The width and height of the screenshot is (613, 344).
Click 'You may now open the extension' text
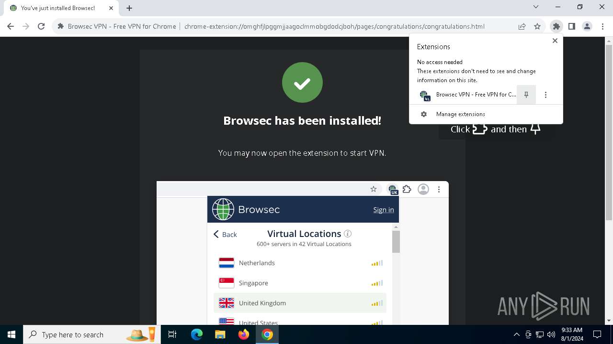302,153
